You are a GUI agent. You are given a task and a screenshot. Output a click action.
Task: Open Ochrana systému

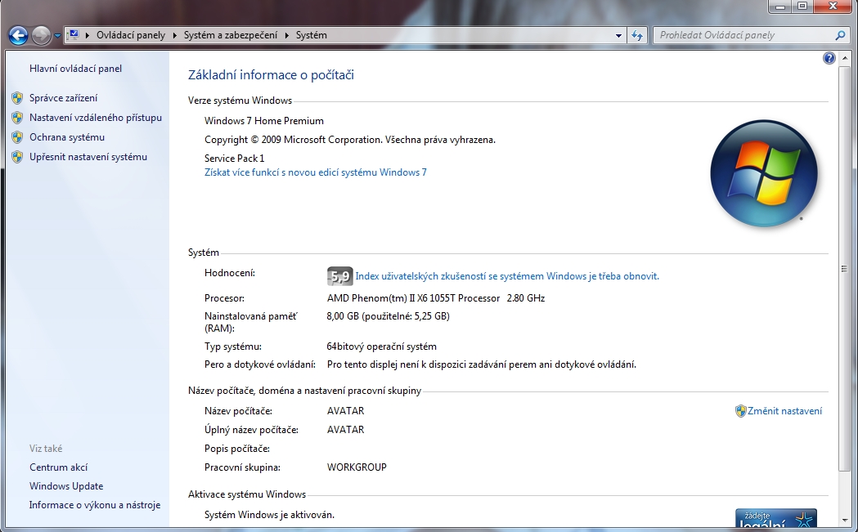pos(67,137)
